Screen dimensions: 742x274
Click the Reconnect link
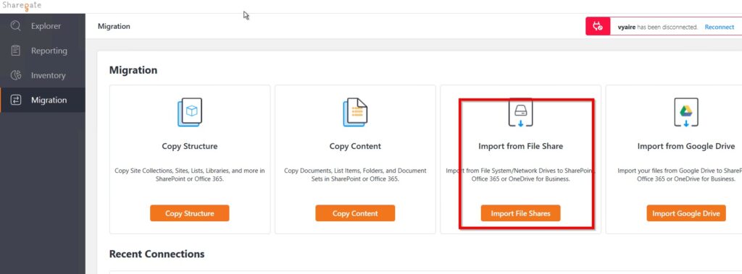point(720,27)
